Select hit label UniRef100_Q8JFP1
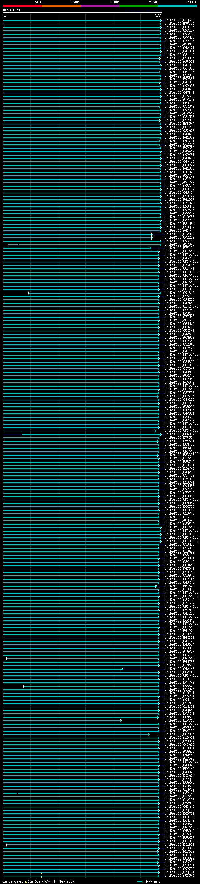Image resolution: width=200 pixels, height=884 pixels. (x=179, y=269)
